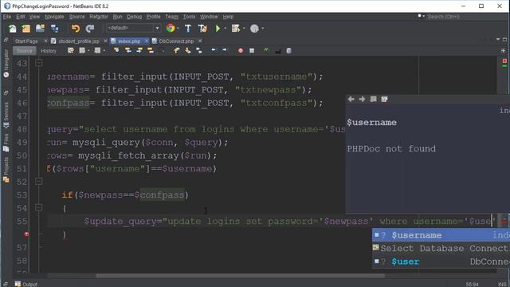Click the Clean and Build icon

click(202, 29)
